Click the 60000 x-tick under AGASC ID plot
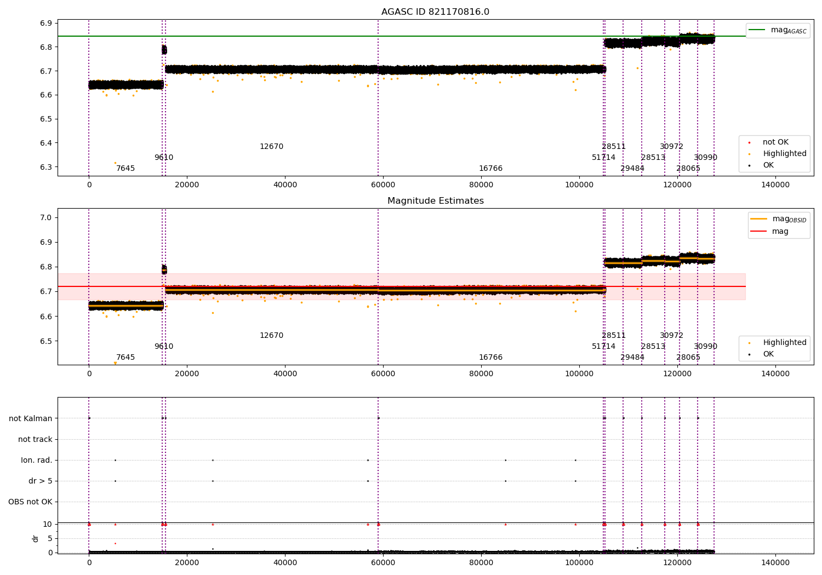 (383, 185)
